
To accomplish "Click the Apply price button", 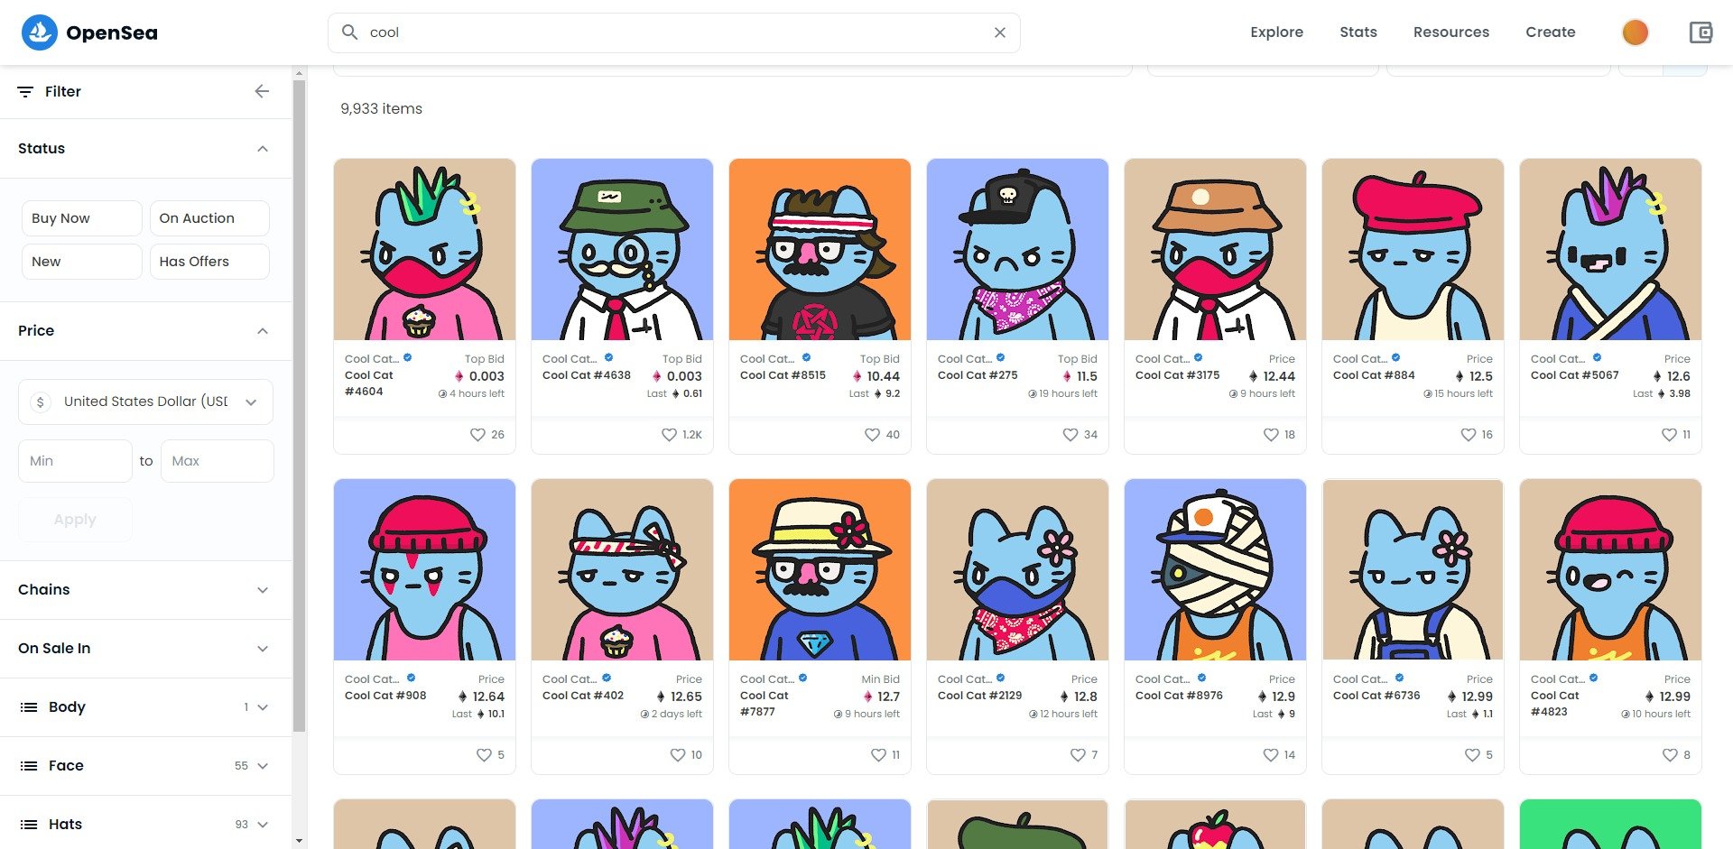I will click(x=75, y=520).
